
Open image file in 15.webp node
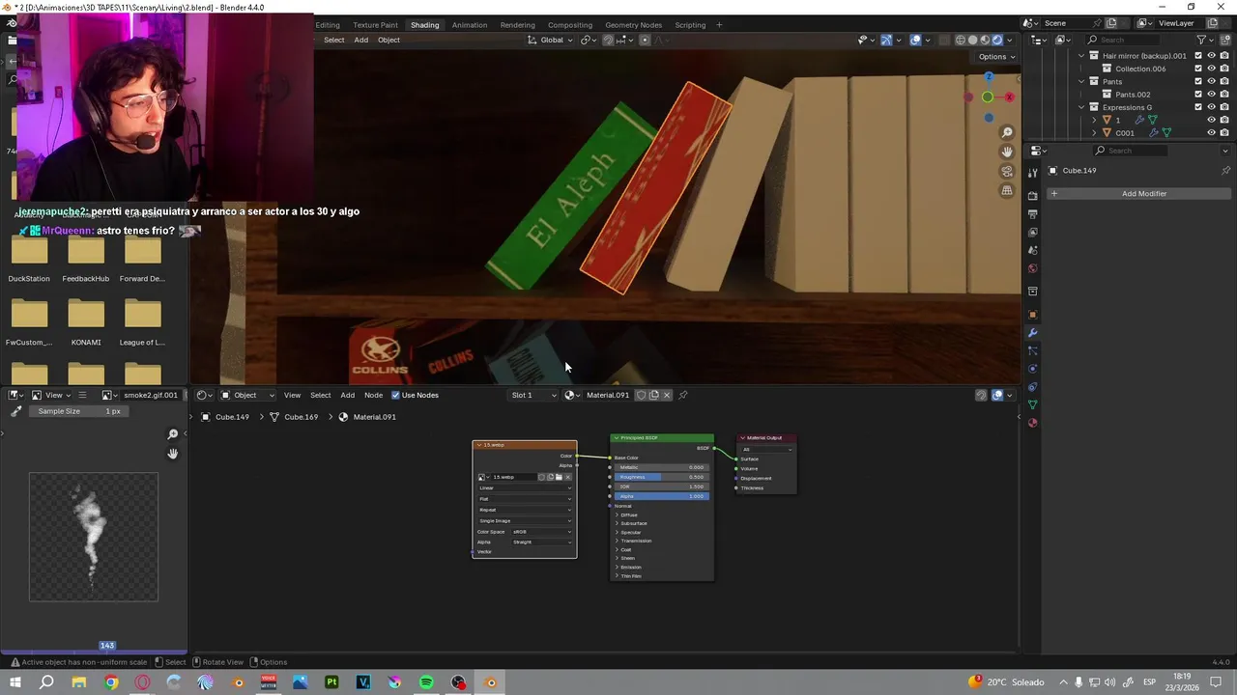click(559, 477)
